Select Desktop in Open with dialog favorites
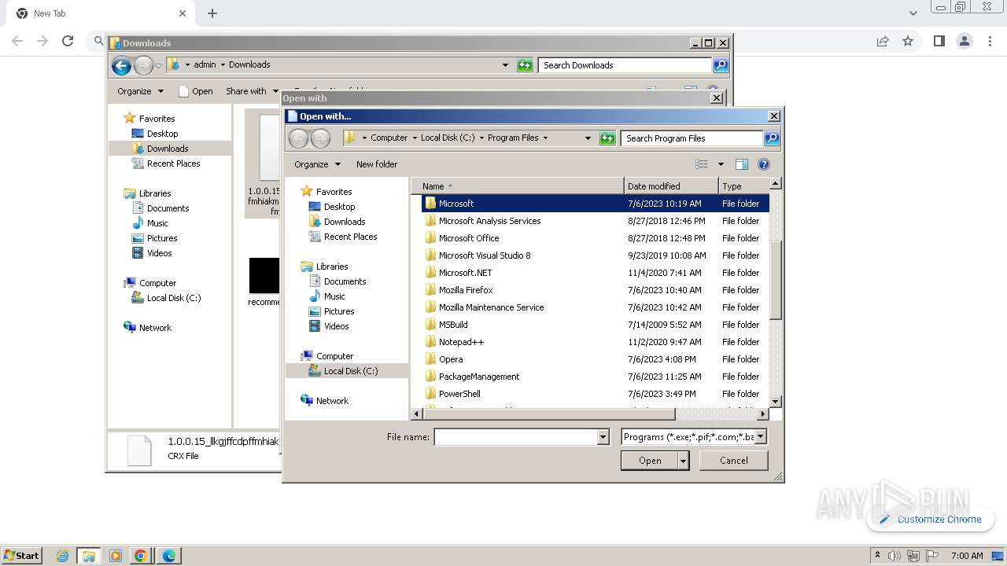Image resolution: width=1007 pixels, height=566 pixels. click(x=339, y=207)
